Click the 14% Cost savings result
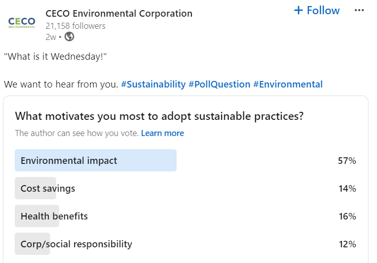377x263 pixels. click(x=347, y=189)
